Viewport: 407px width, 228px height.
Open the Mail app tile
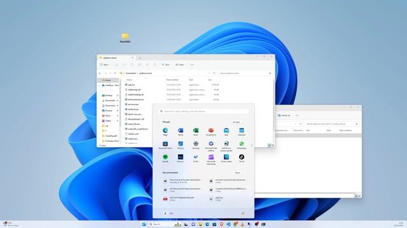coord(226,131)
